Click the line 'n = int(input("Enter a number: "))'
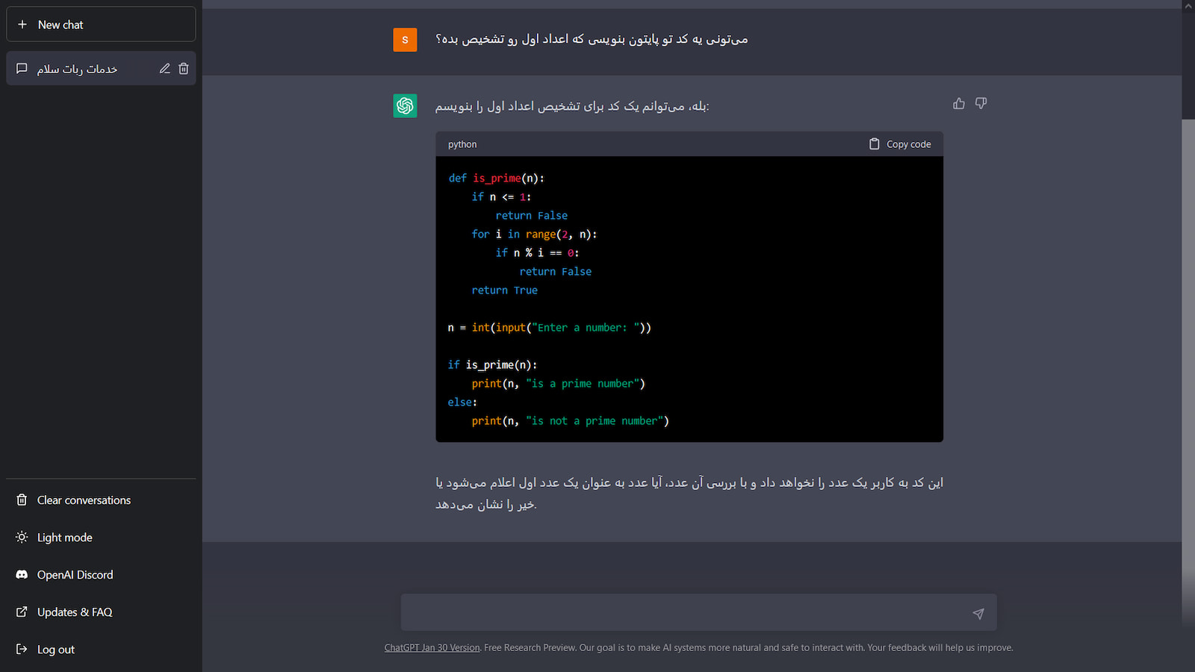 pyautogui.click(x=550, y=328)
